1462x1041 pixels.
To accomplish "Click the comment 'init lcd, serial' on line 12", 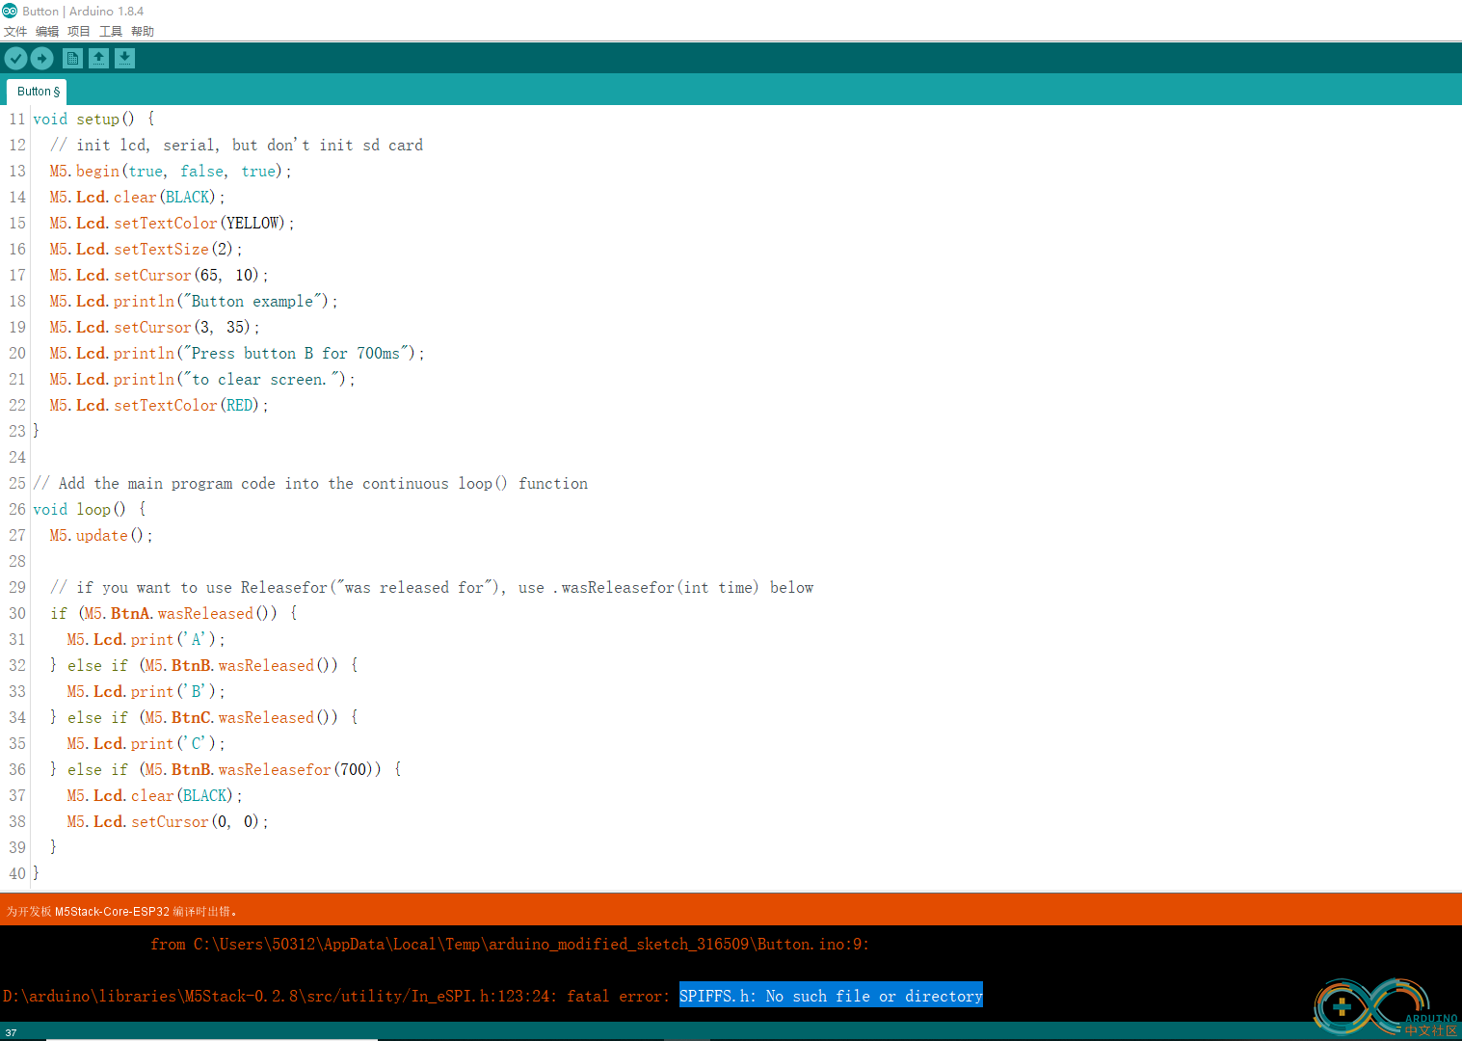I will (236, 145).
